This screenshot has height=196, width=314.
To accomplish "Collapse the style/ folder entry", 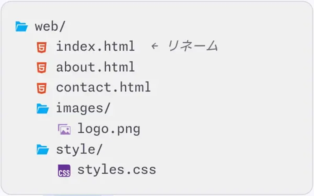I will tap(79, 150).
